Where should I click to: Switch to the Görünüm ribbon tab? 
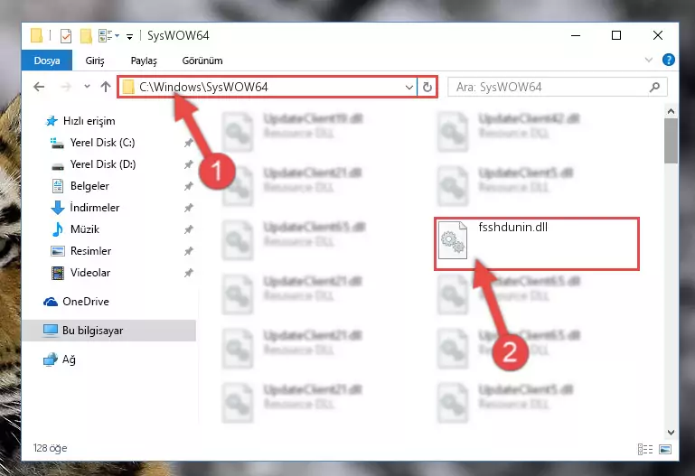pyautogui.click(x=202, y=61)
